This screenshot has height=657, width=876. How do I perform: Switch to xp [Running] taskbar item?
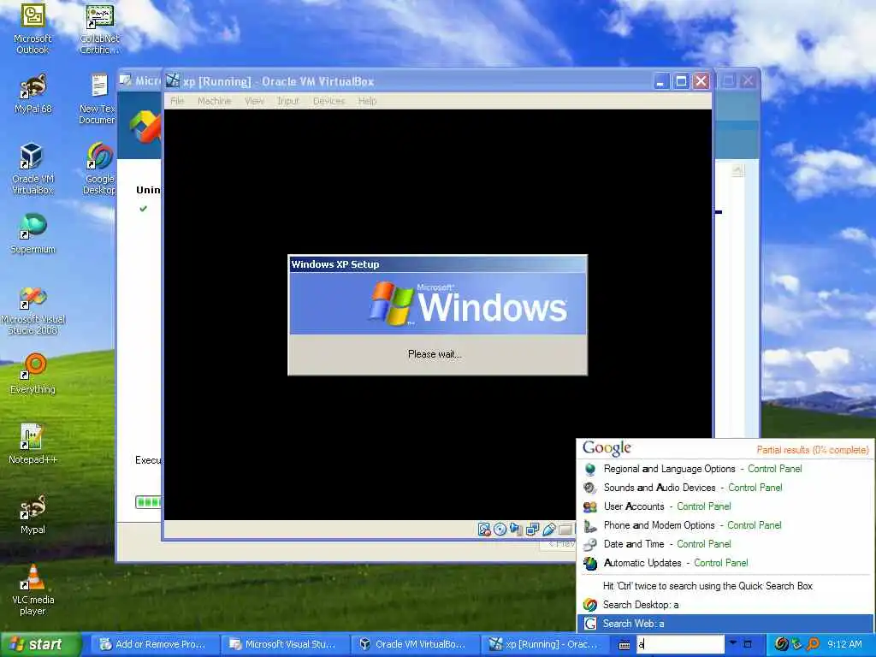(545, 644)
